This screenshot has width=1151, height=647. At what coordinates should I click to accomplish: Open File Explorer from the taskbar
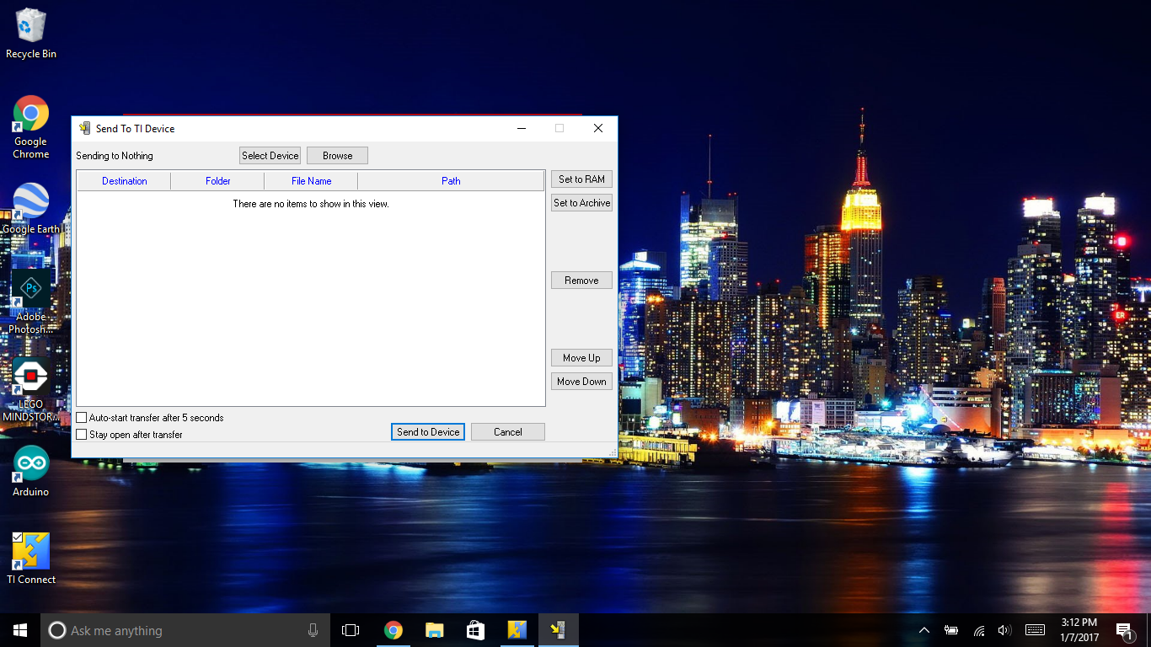(434, 630)
